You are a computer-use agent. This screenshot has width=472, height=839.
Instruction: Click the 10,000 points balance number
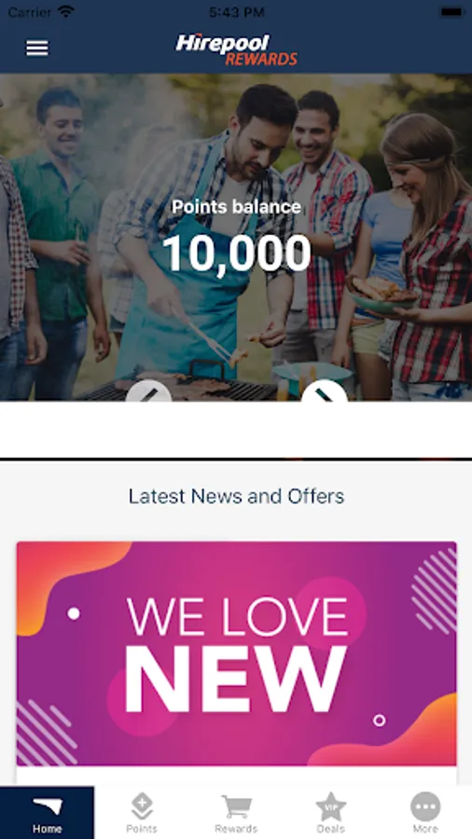[237, 253]
